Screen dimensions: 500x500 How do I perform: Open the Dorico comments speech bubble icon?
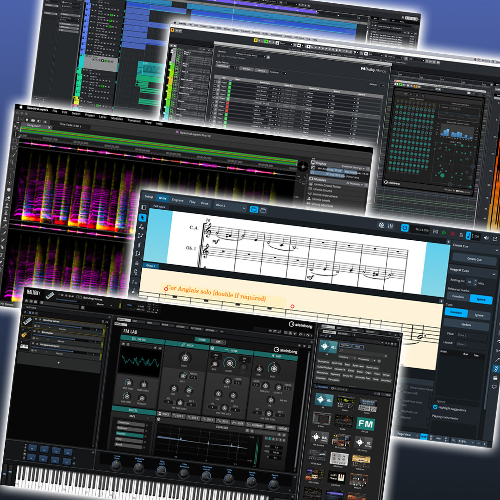pyautogui.click(x=494, y=387)
